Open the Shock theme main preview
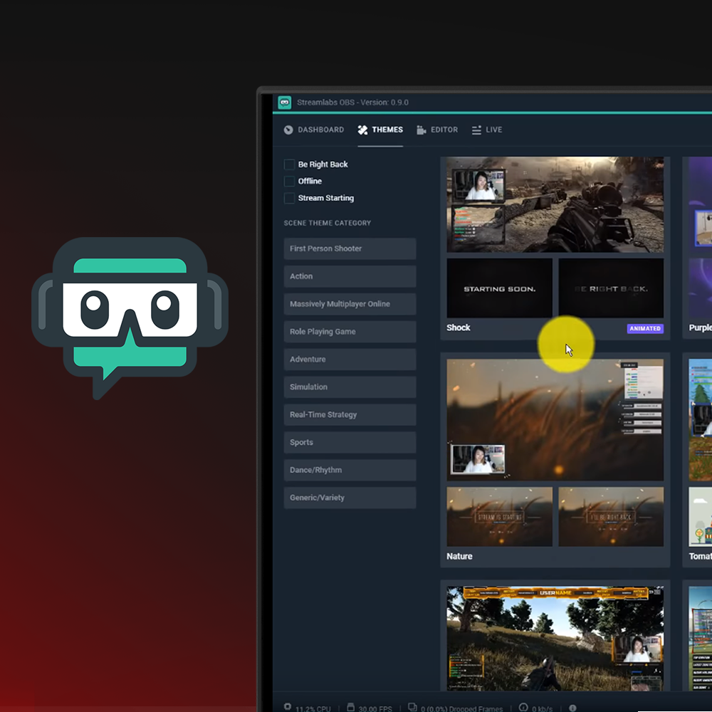Viewport: 712px width, 712px height. (555, 205)
